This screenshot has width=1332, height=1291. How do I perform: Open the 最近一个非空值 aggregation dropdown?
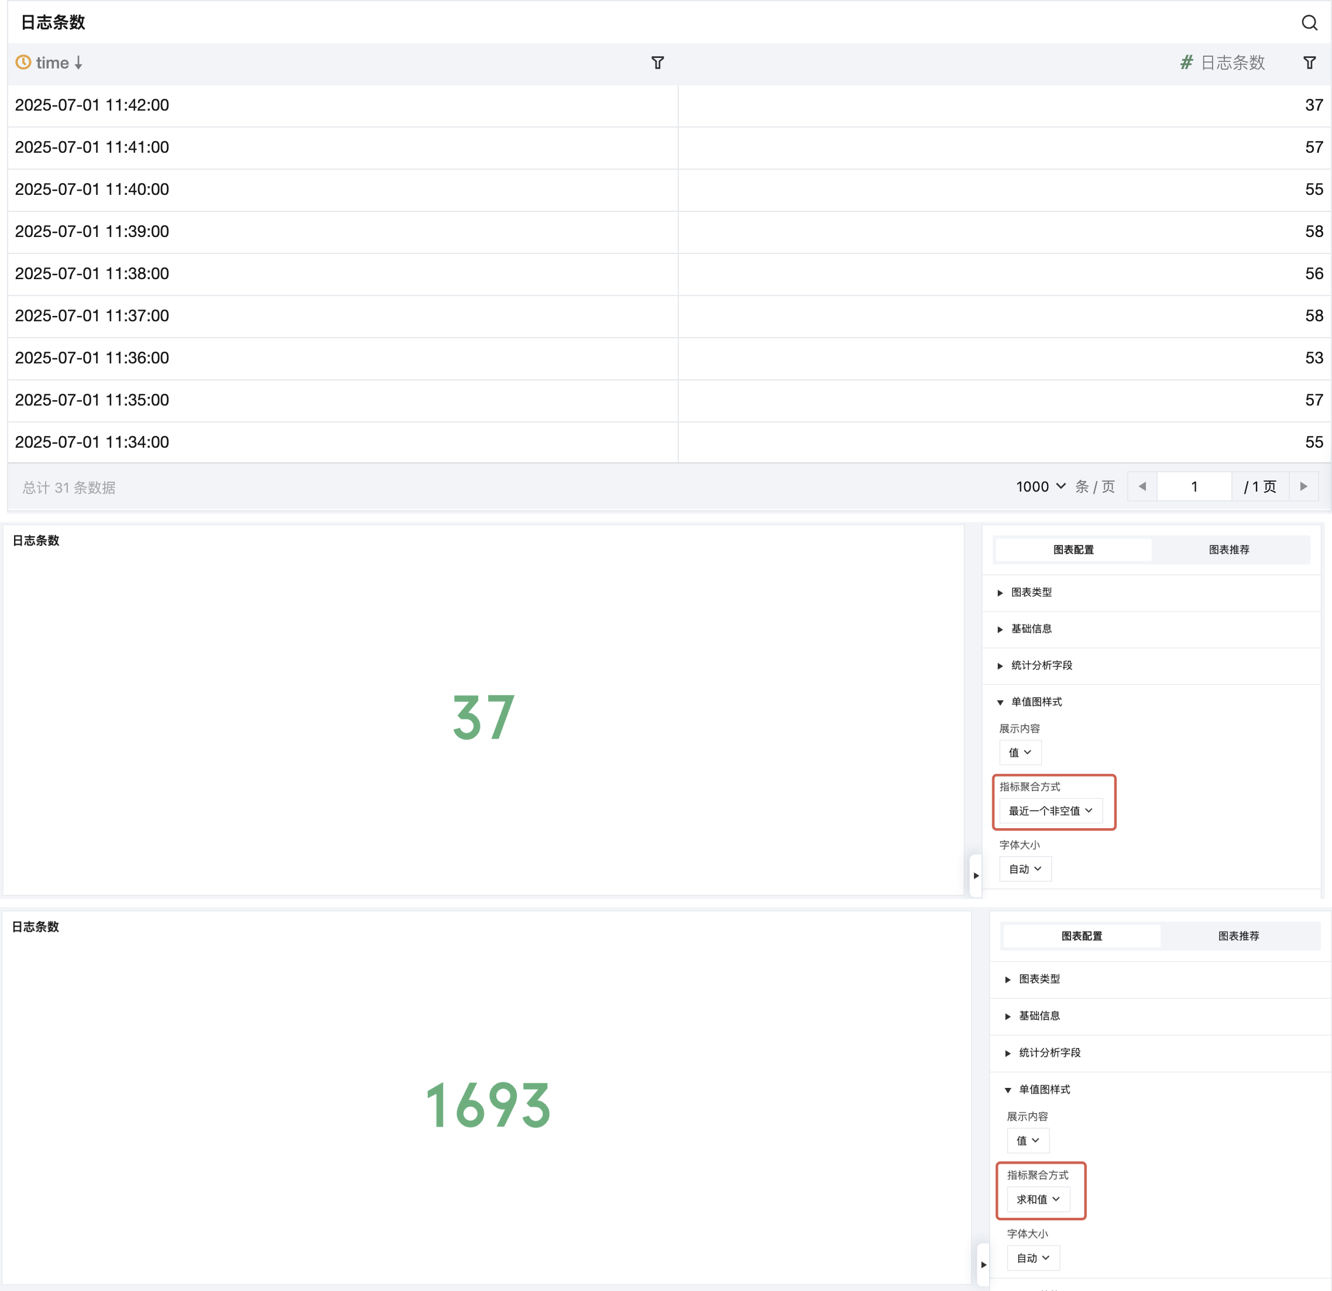1050,811
